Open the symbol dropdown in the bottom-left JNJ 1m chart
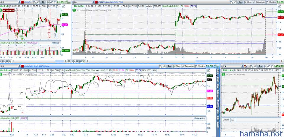The height and width of the screenshot is (137, 284). pos(20,66)
